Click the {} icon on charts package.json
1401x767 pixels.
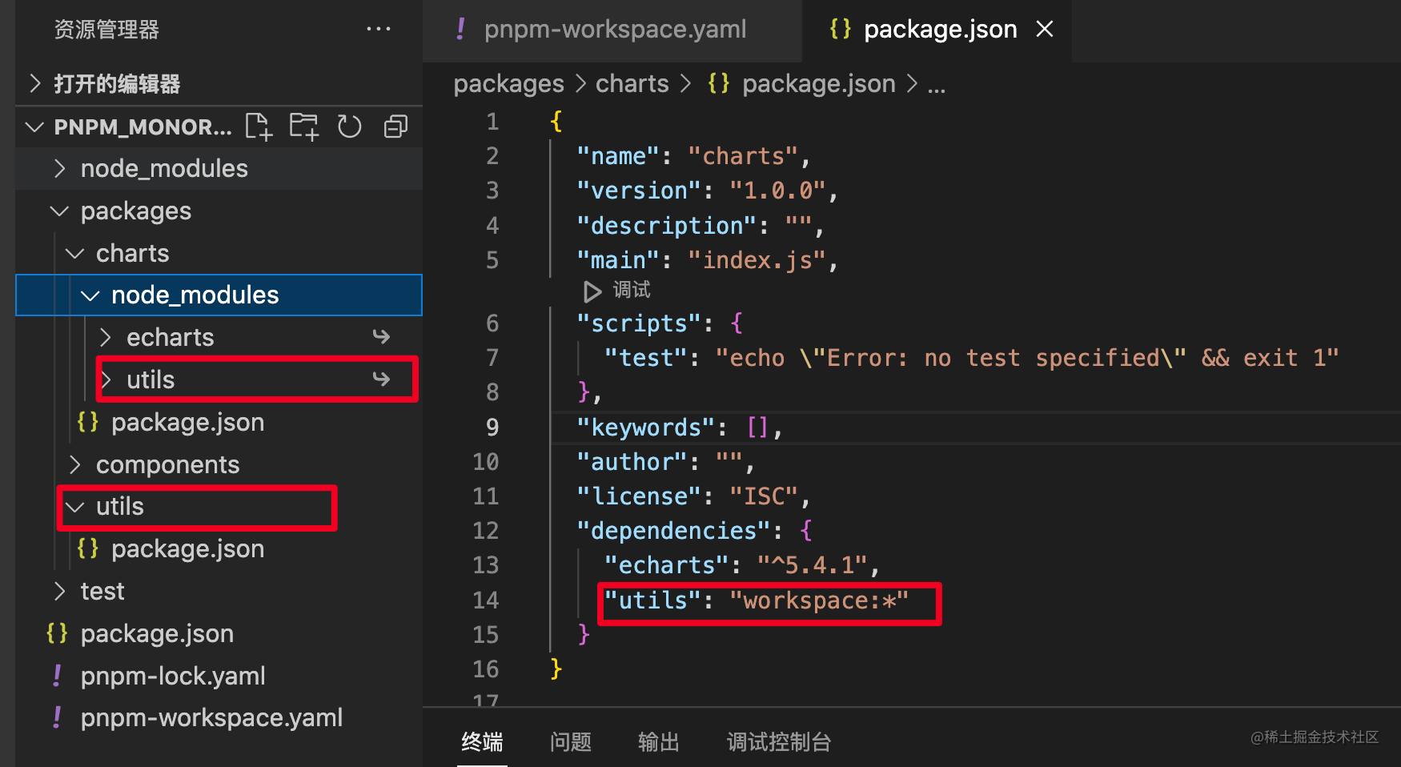coord(86,422)
